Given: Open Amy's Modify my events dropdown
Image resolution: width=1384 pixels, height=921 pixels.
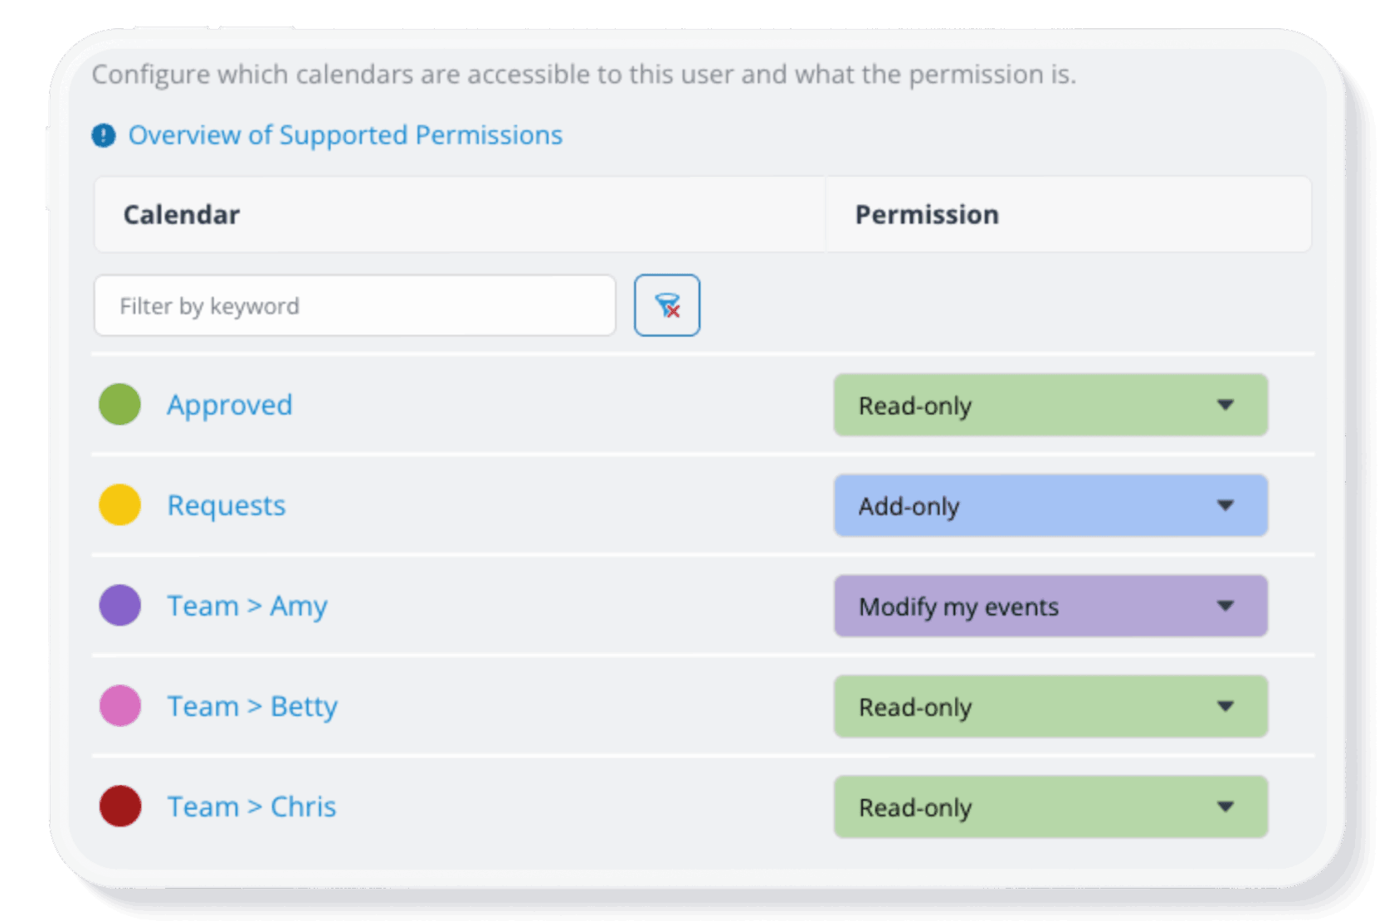Looking at the screenshot, I should 1050,606.
